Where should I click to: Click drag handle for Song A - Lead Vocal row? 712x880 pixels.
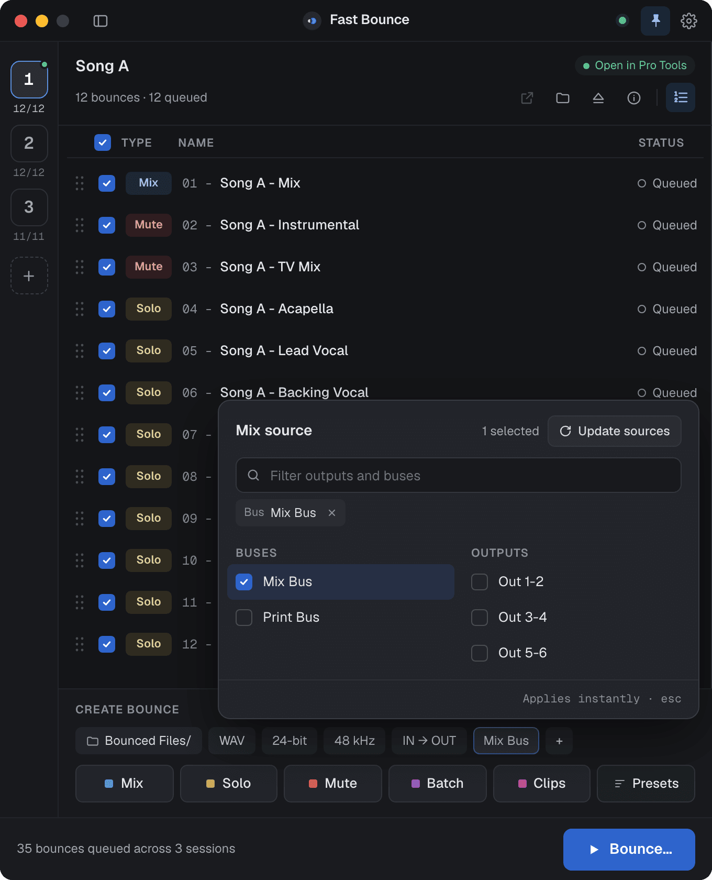[x=80, y=351]
